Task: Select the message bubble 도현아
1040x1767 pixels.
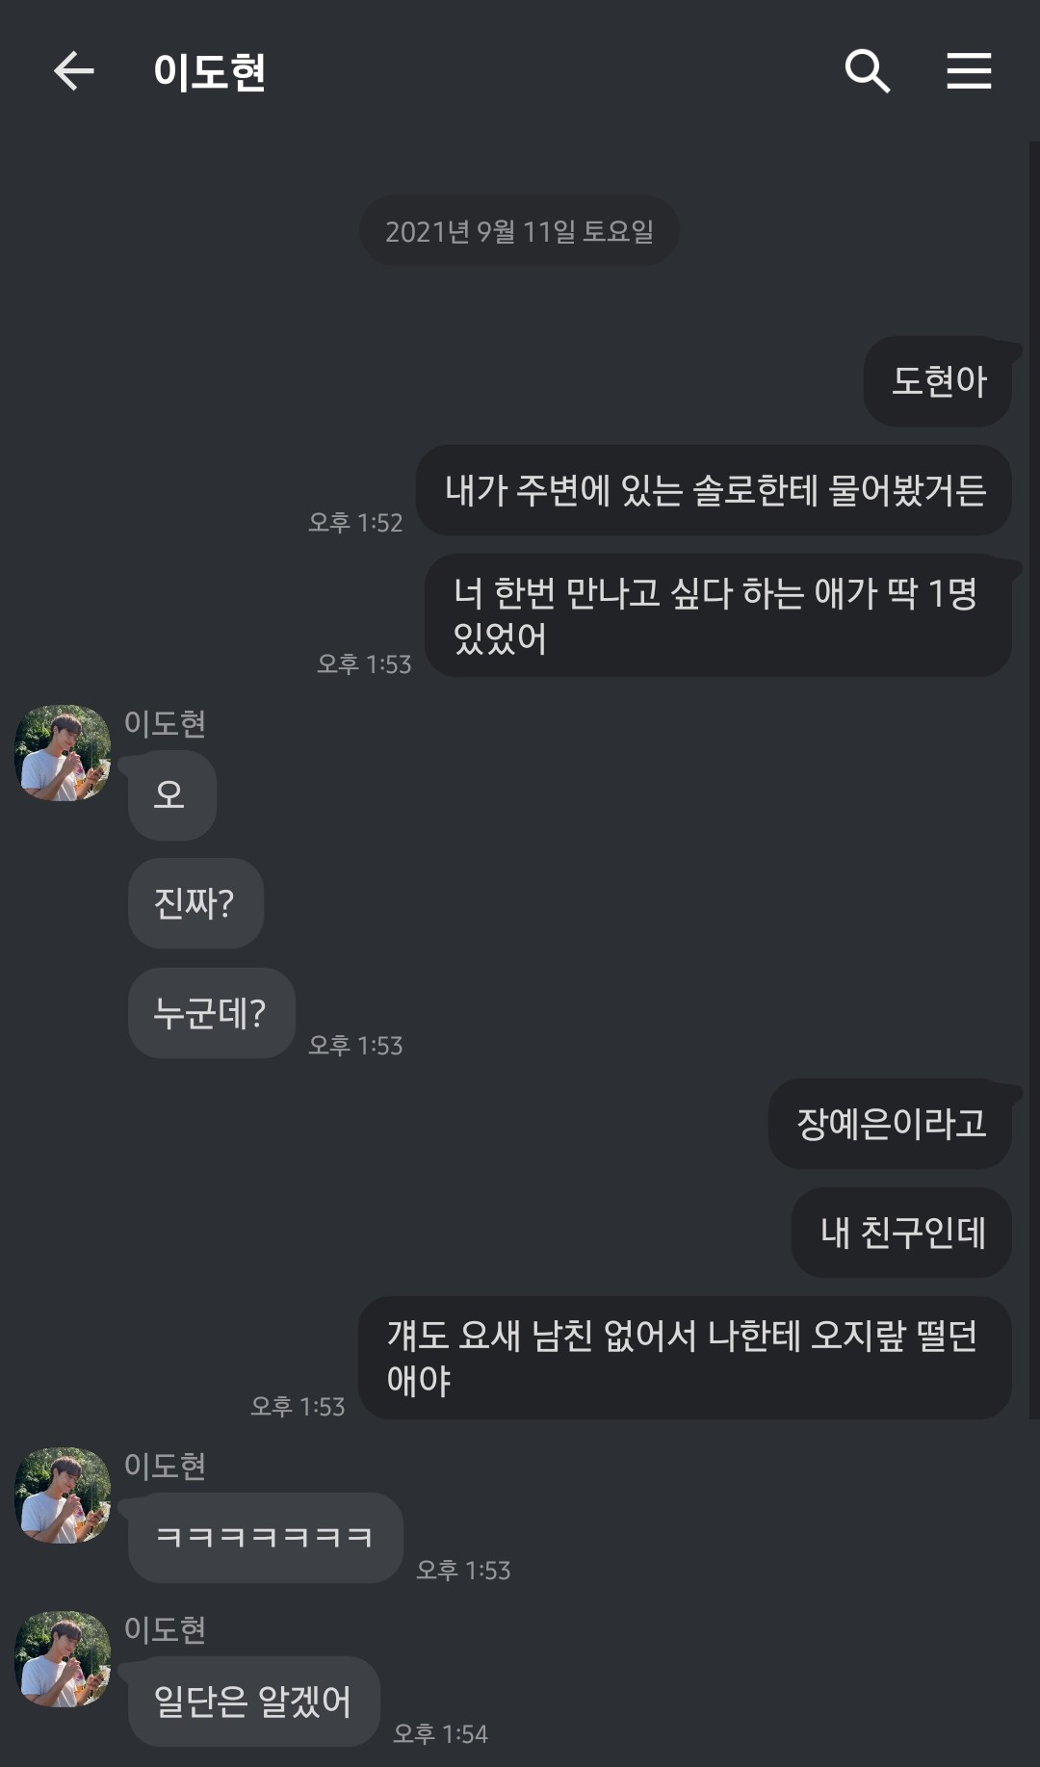Action: [938, 381]
